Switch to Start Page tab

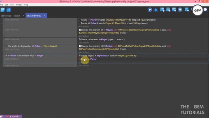tap(6, 16)
